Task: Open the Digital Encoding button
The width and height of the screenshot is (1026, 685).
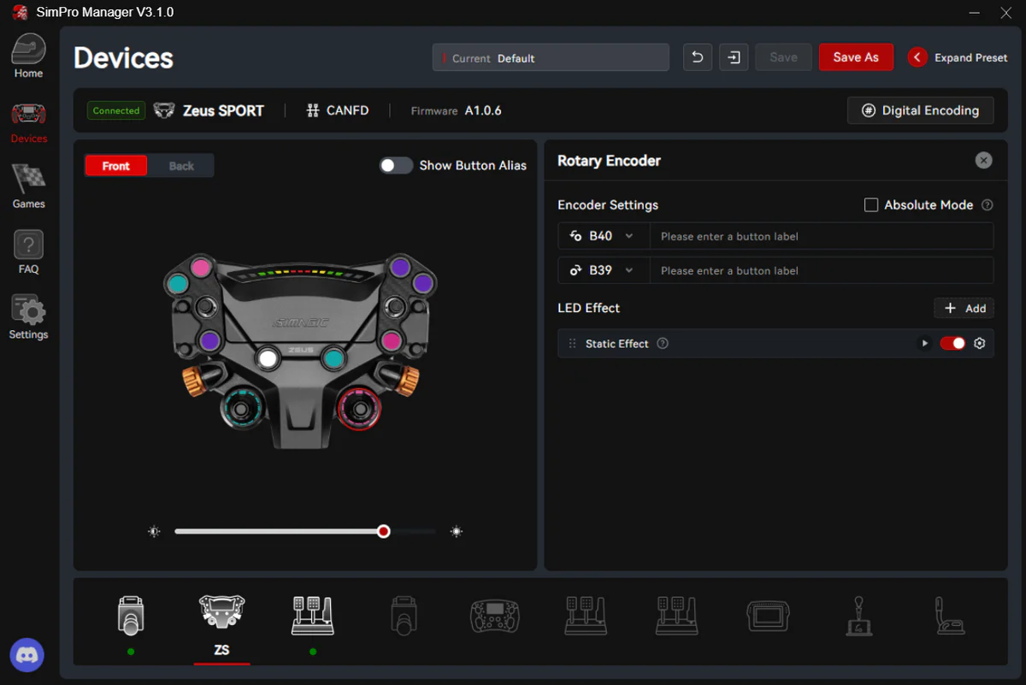Action: [x=920, y=110]
